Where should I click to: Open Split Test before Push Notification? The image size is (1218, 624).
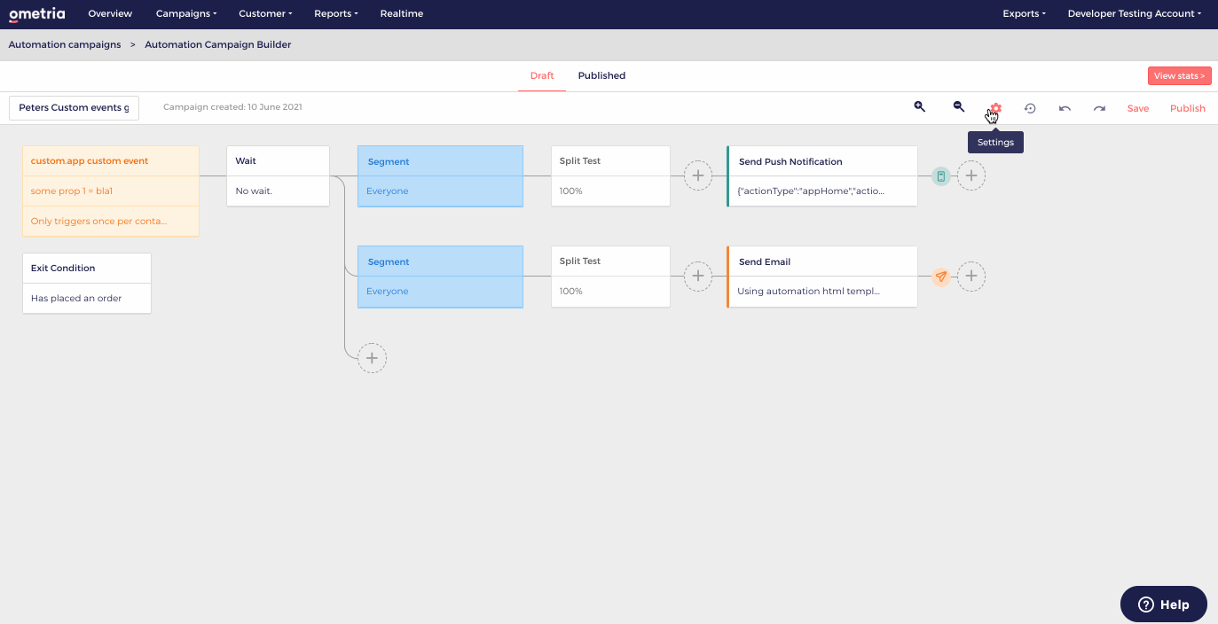[610, 176]
